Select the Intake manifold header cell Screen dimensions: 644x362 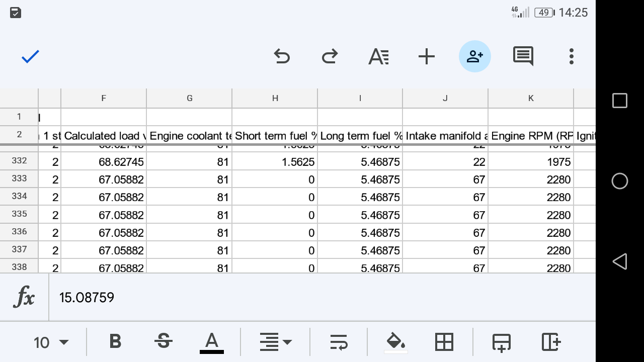445,135
